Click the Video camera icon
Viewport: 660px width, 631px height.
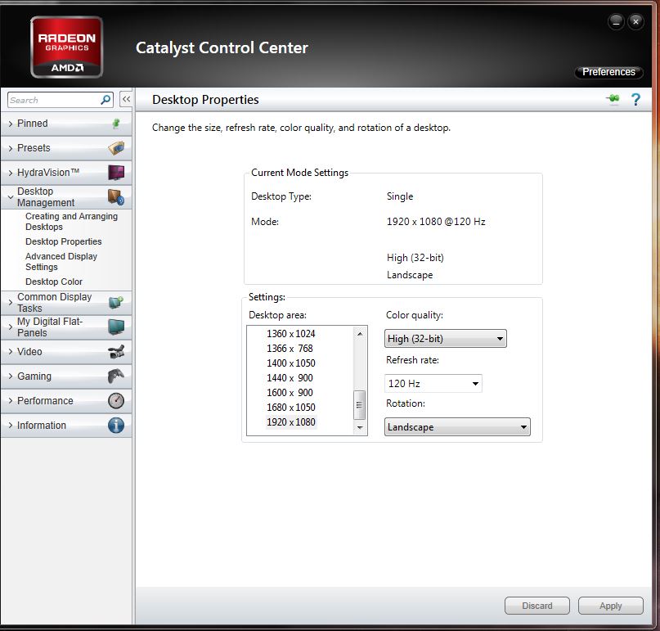[x=116, y=352]
